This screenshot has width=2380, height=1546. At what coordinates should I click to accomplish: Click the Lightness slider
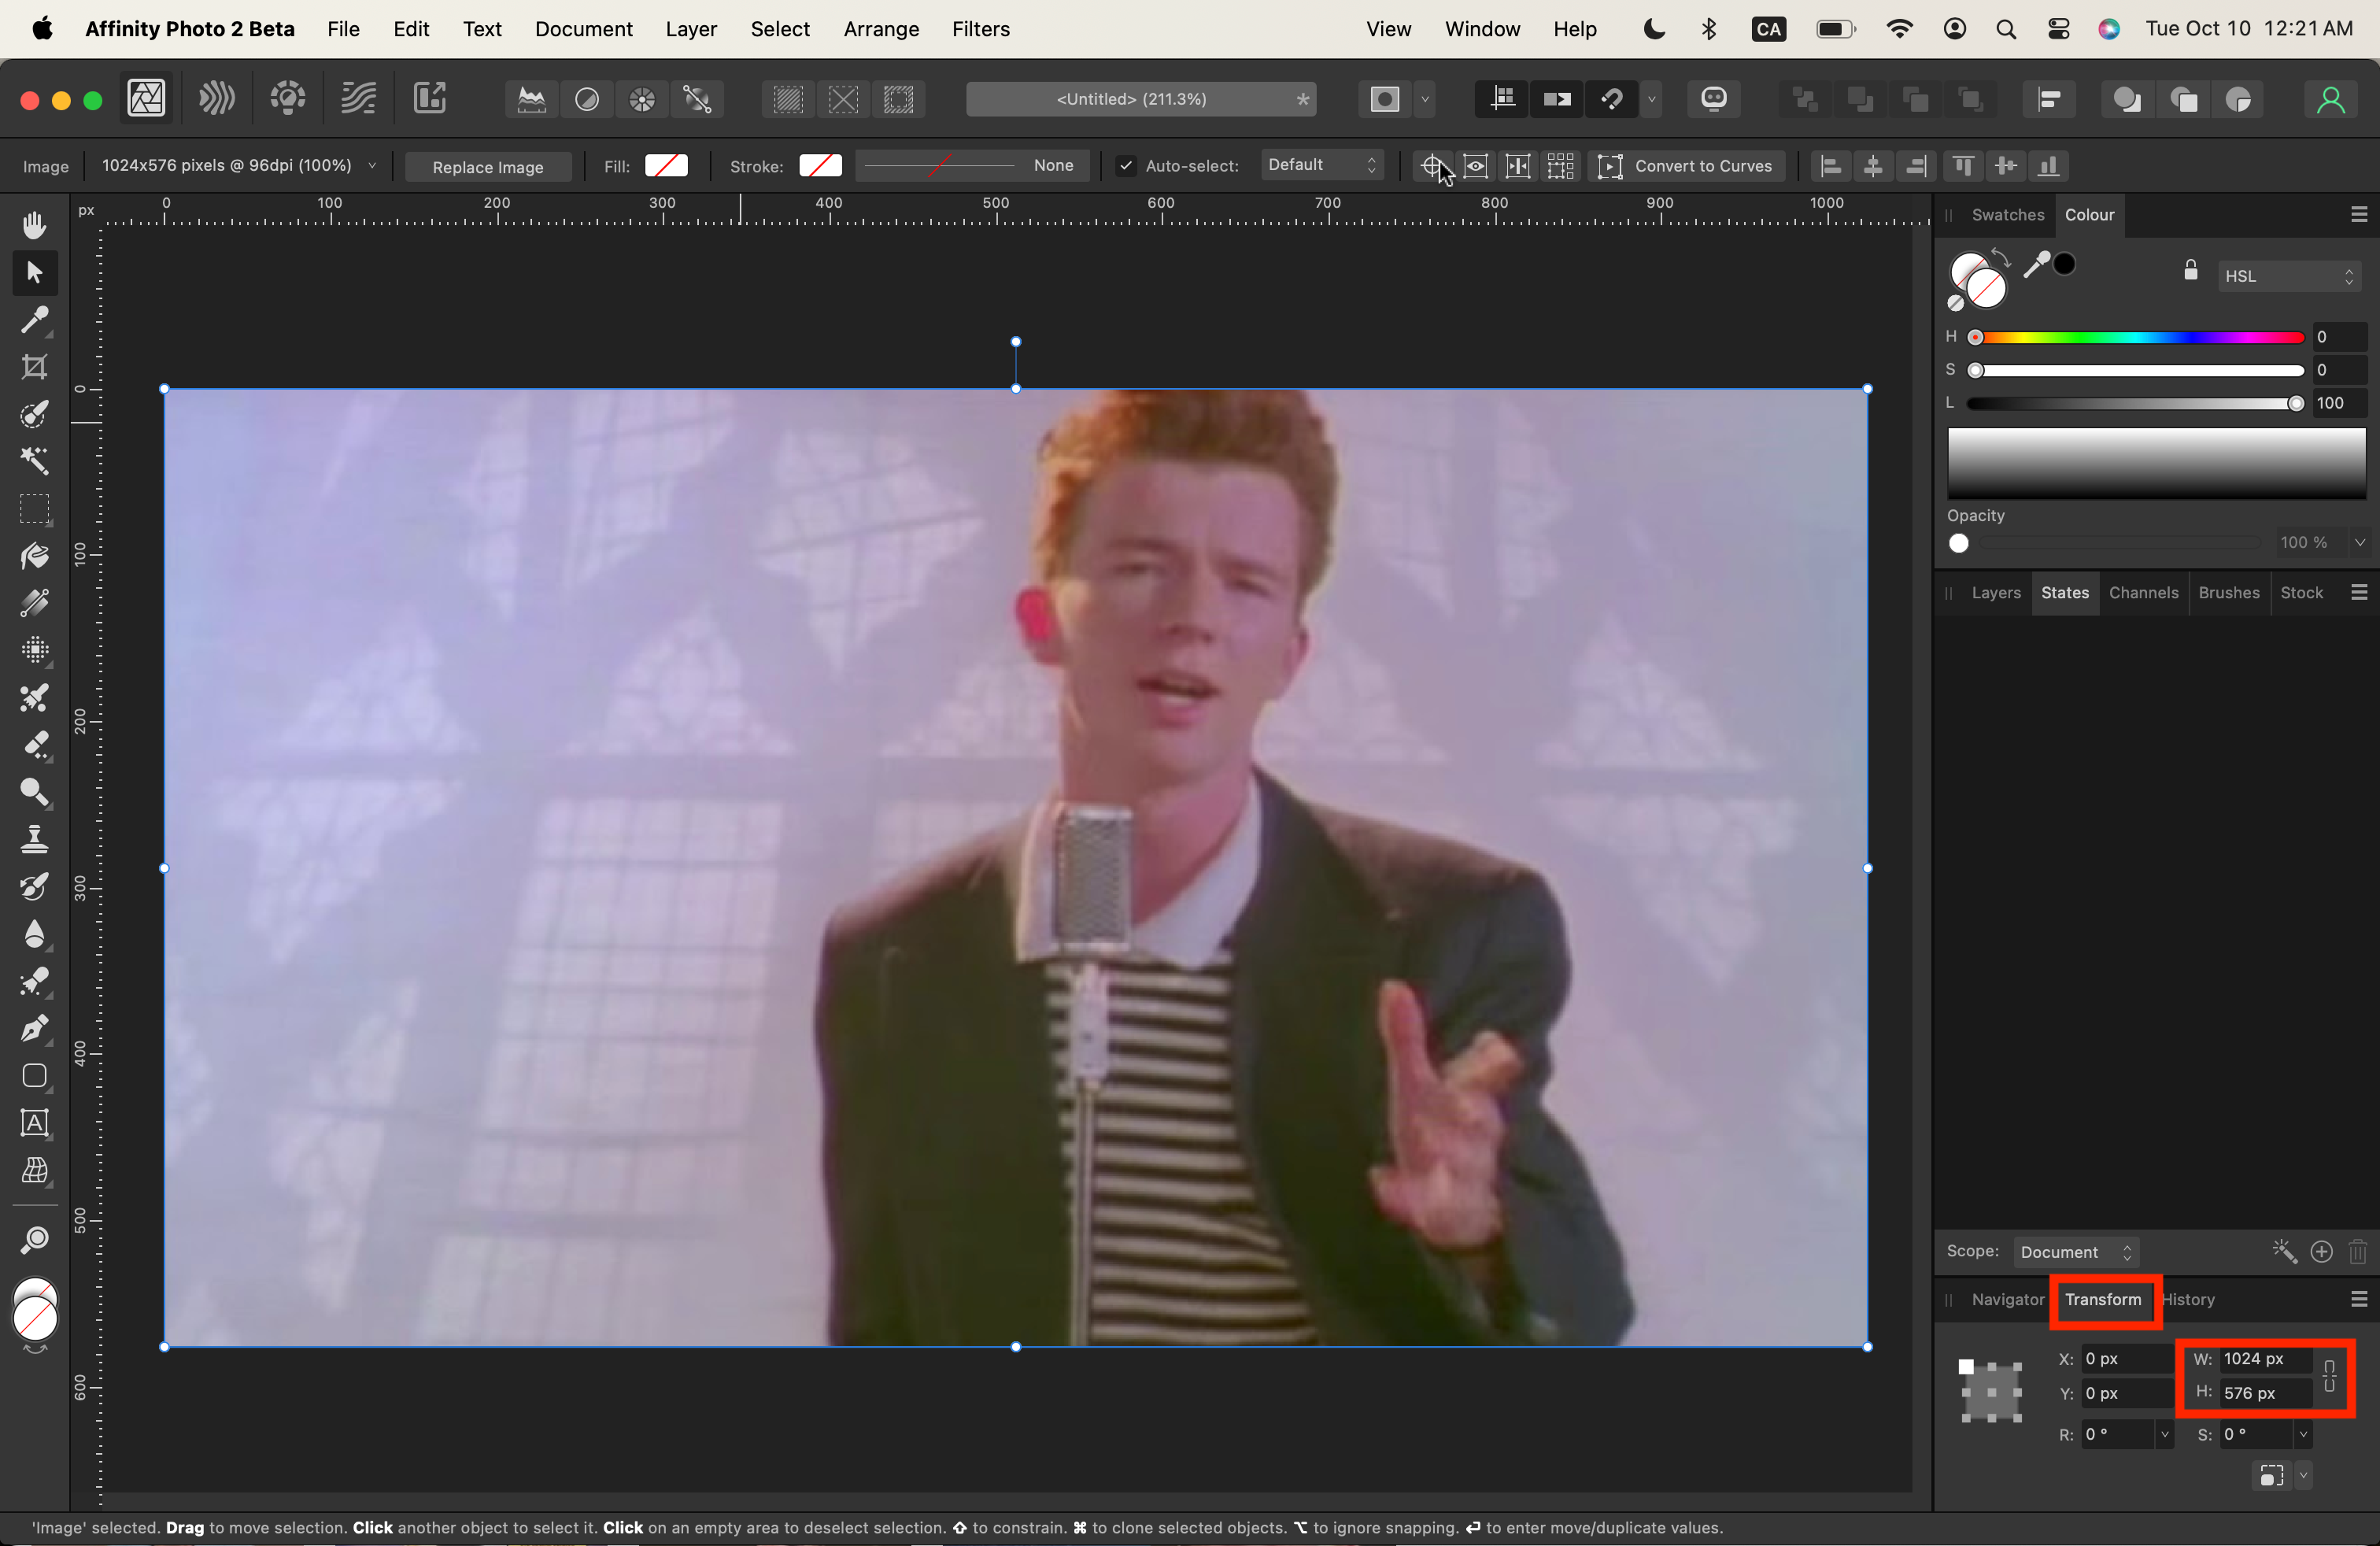[x=2135, y=404]
